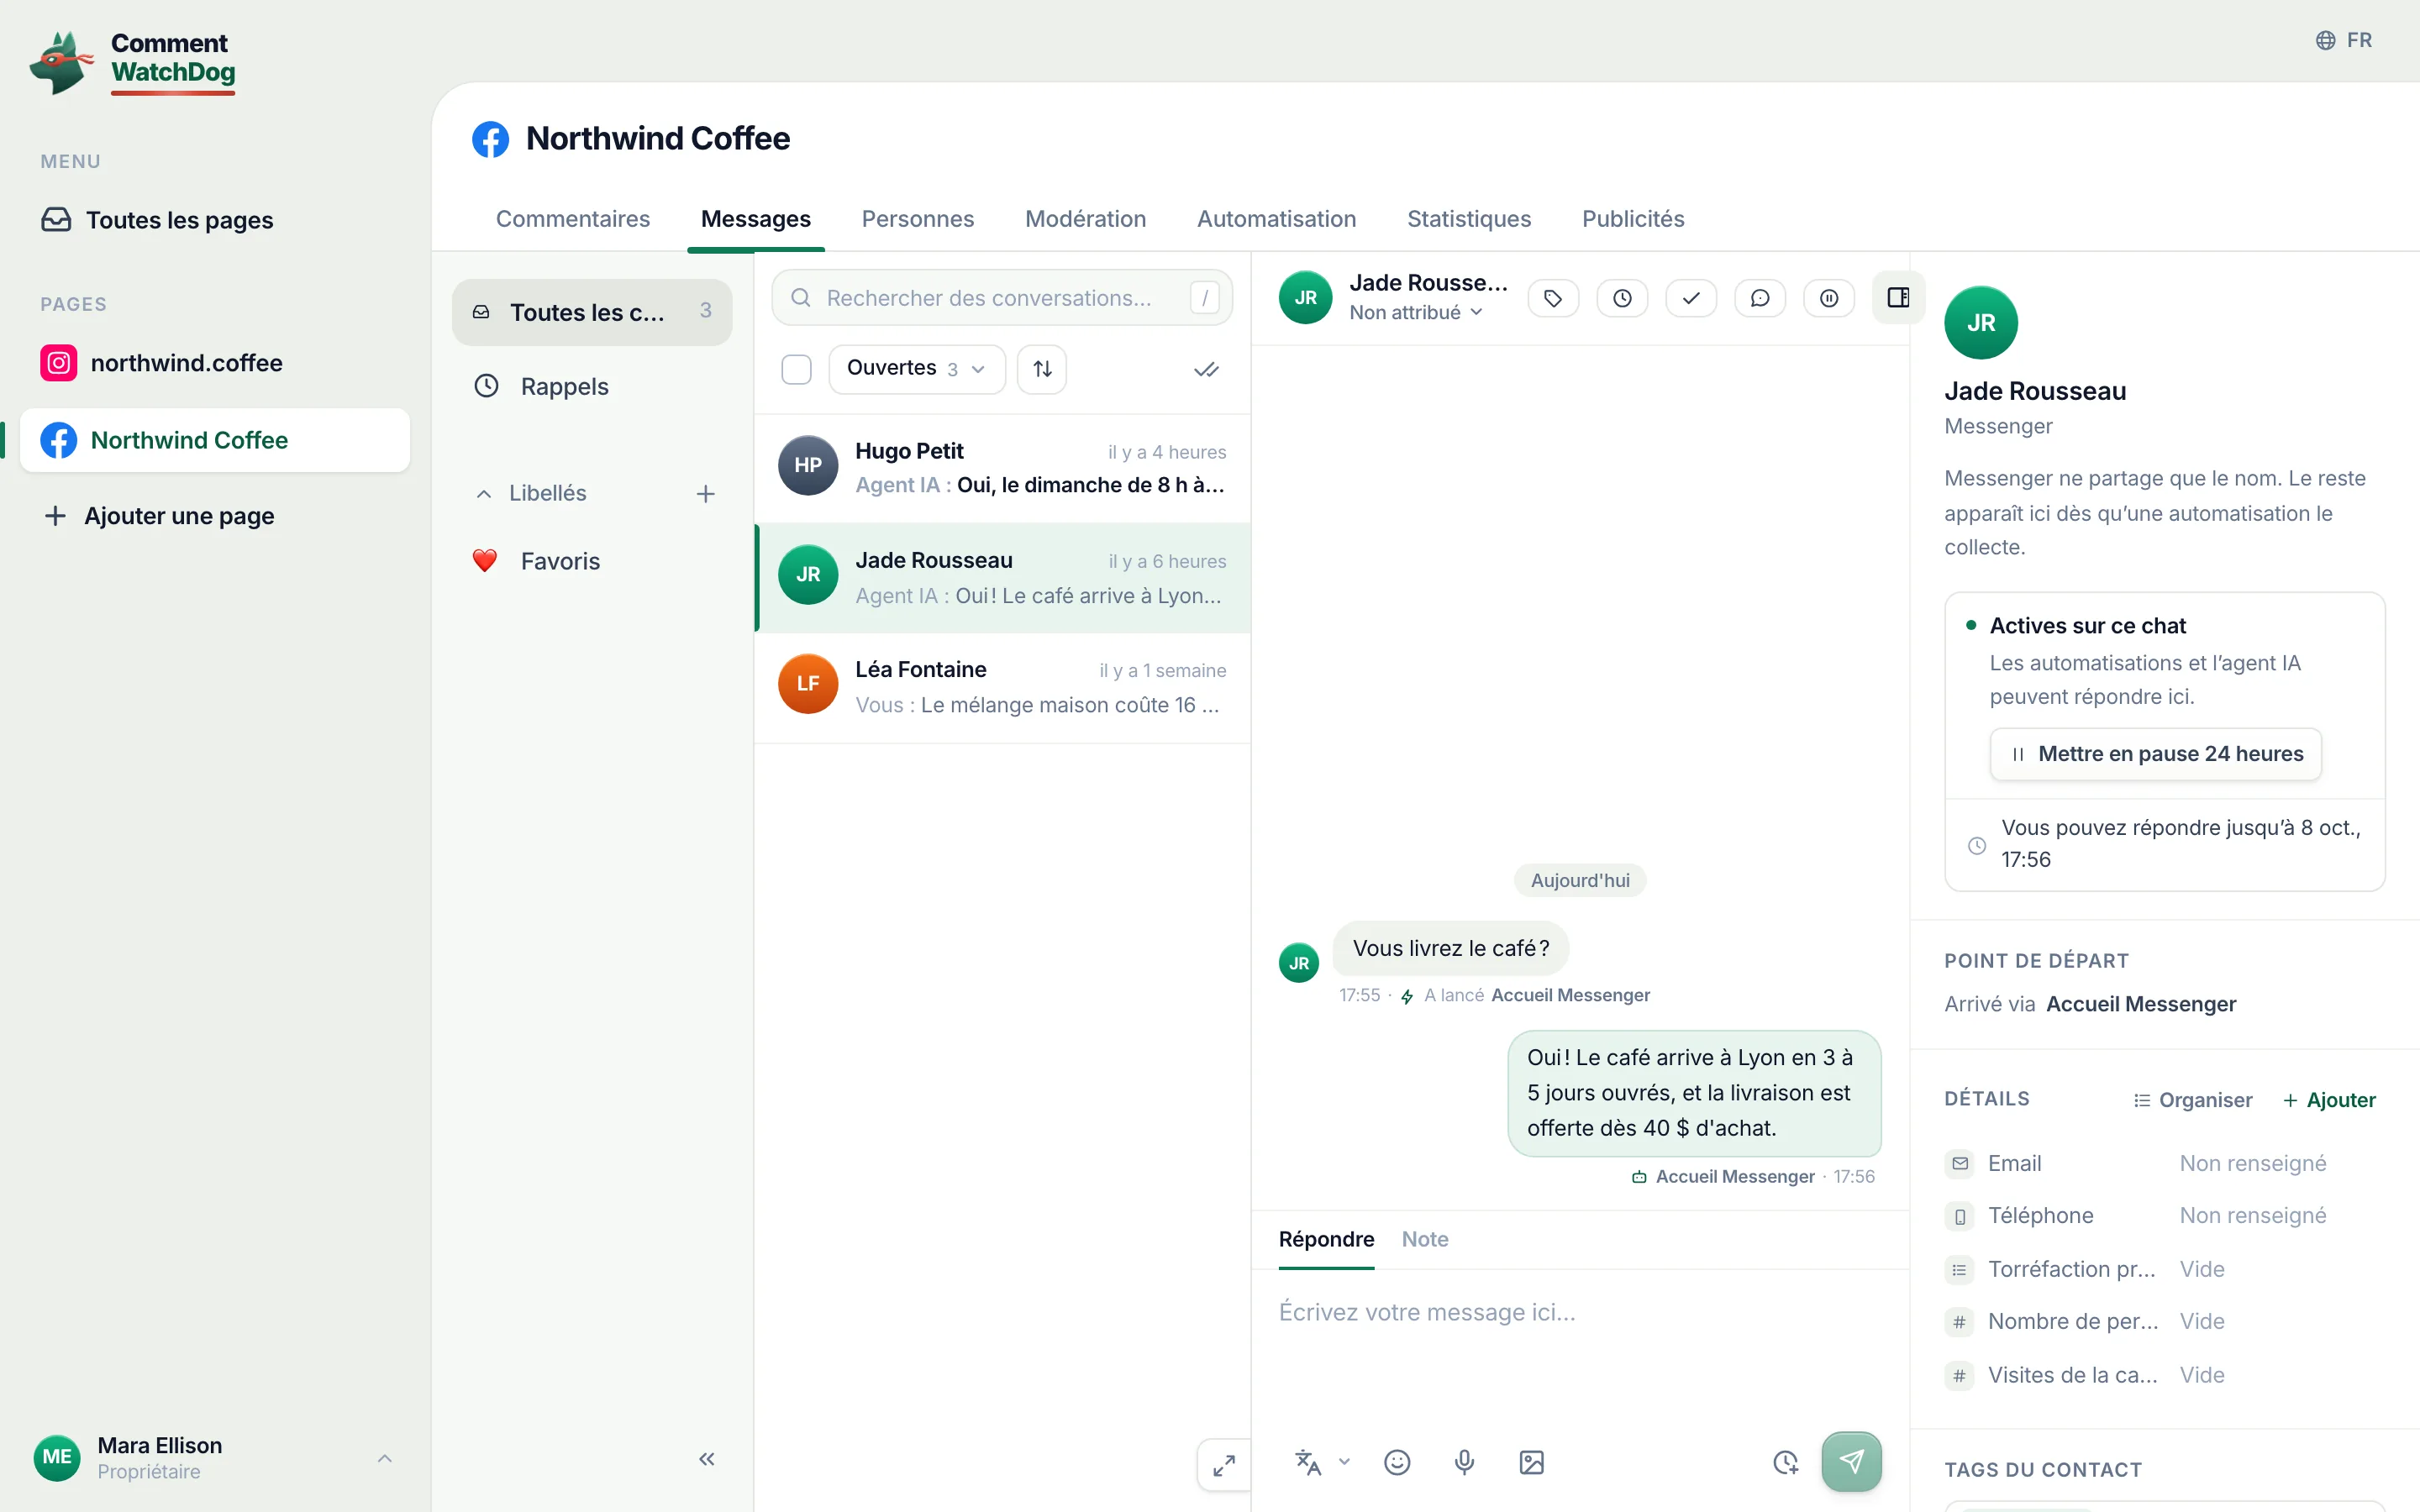Click the tag label icon in chat header

point(1553,298)
